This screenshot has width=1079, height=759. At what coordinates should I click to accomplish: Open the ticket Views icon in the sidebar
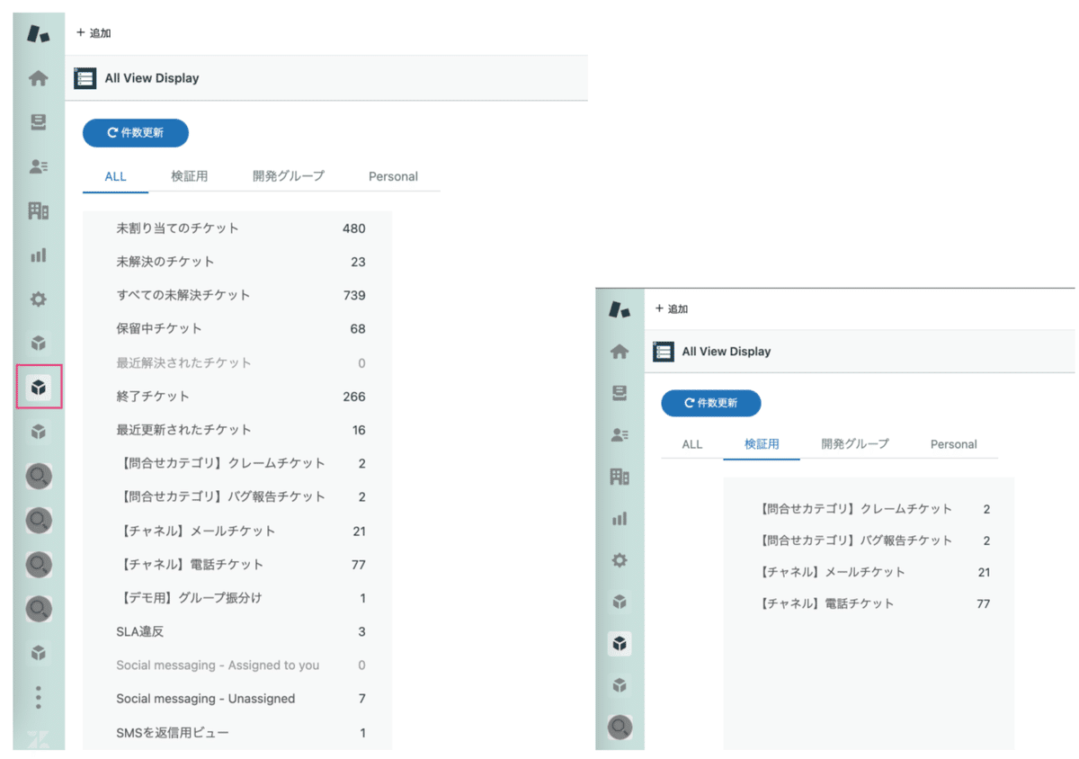pyautogui.click(x=38, y=121)
